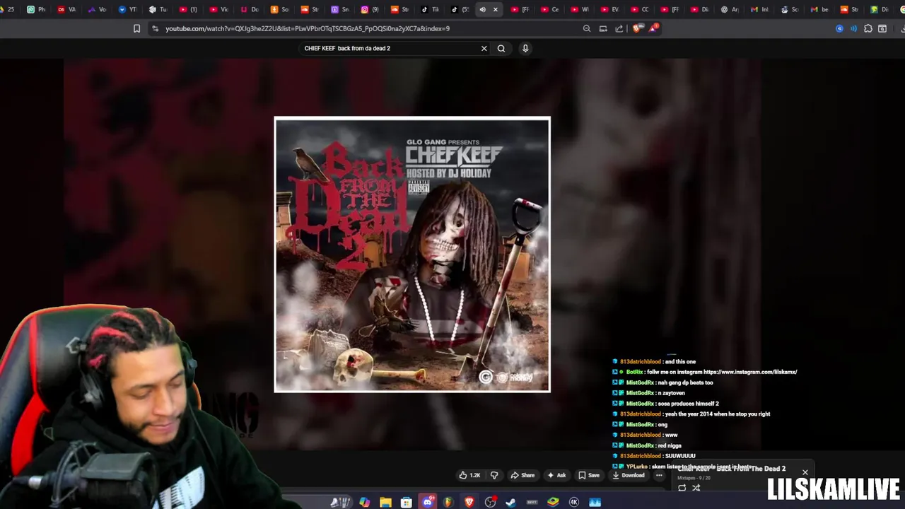Open BlueStacks from the taskbar
Screen dimensions: 905x509
point(553,502)
